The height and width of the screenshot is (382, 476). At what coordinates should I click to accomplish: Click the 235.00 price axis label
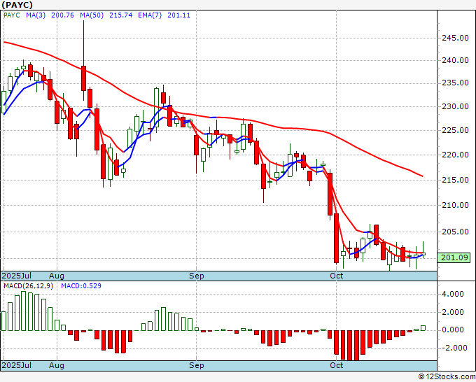(455, 83)
